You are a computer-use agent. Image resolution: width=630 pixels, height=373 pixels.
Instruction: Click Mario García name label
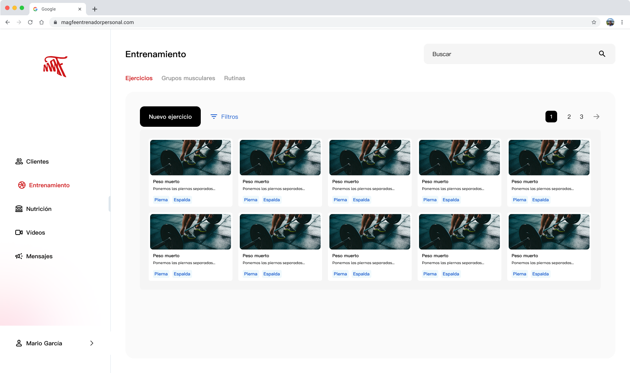(44, 343)
